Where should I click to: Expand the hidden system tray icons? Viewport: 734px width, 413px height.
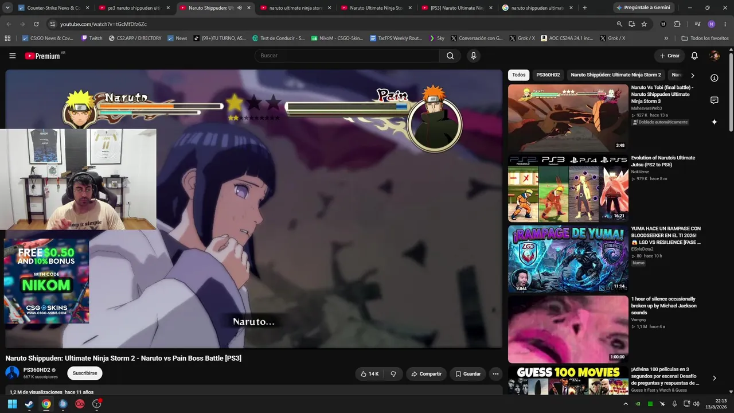click(626, 404)
